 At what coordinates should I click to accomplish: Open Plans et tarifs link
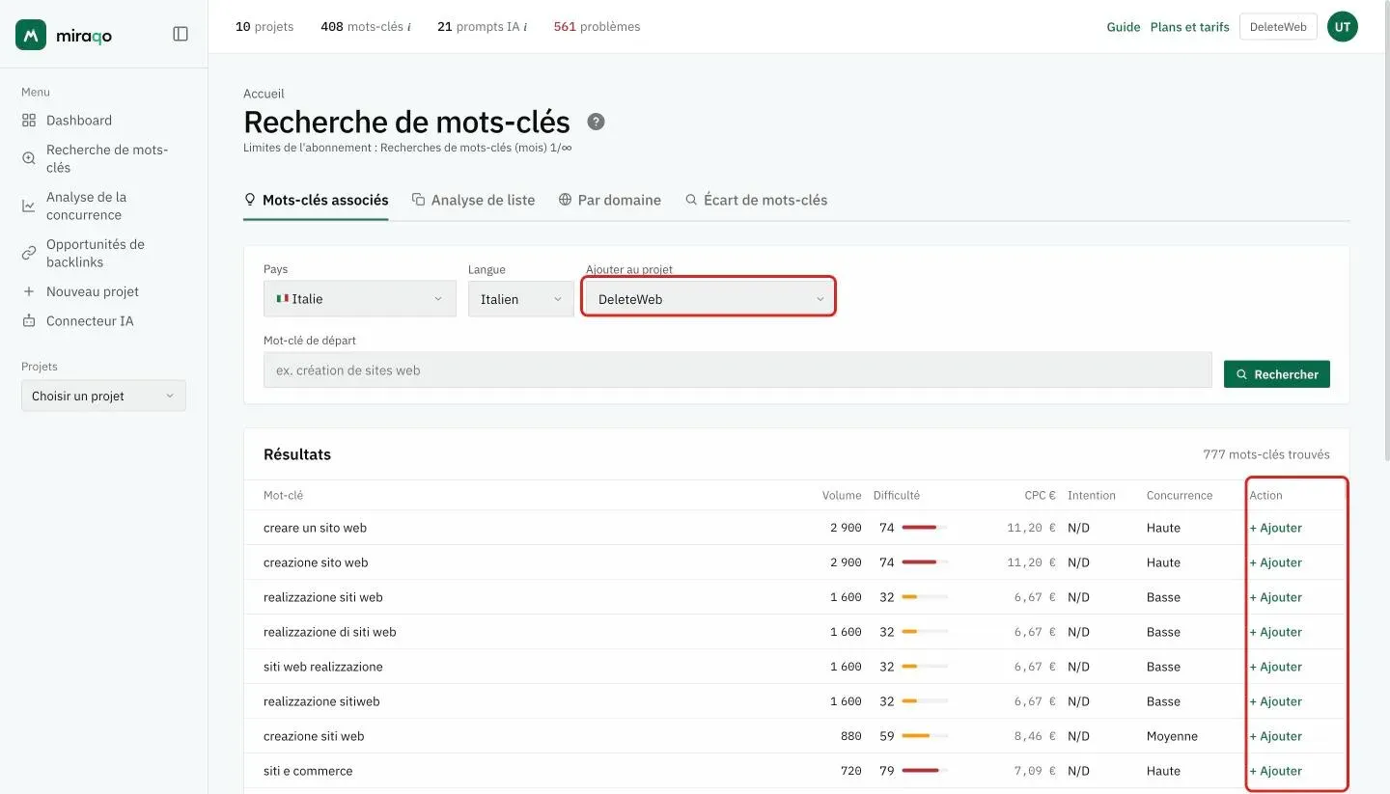pos(1189,27)
